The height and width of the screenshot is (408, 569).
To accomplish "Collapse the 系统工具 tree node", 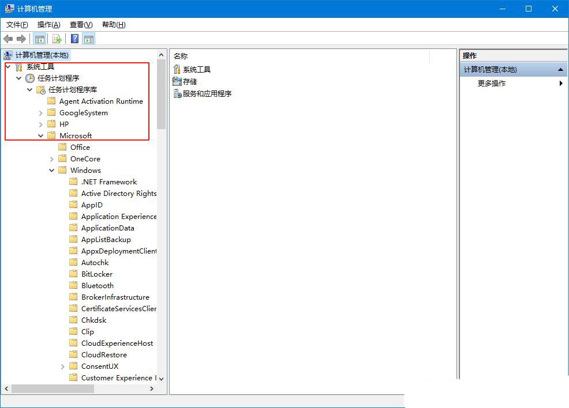I will 8,67.
